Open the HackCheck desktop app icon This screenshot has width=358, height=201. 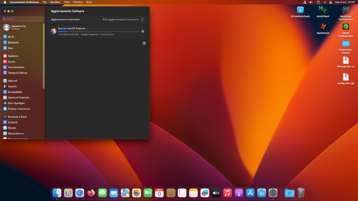pyautogui.click(x=323, y=10)
